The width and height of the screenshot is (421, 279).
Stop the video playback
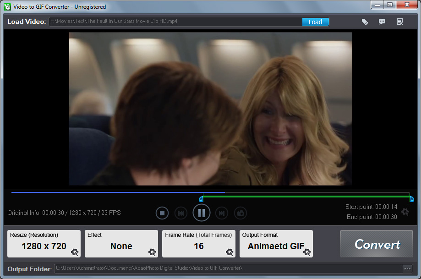[162, 213]
